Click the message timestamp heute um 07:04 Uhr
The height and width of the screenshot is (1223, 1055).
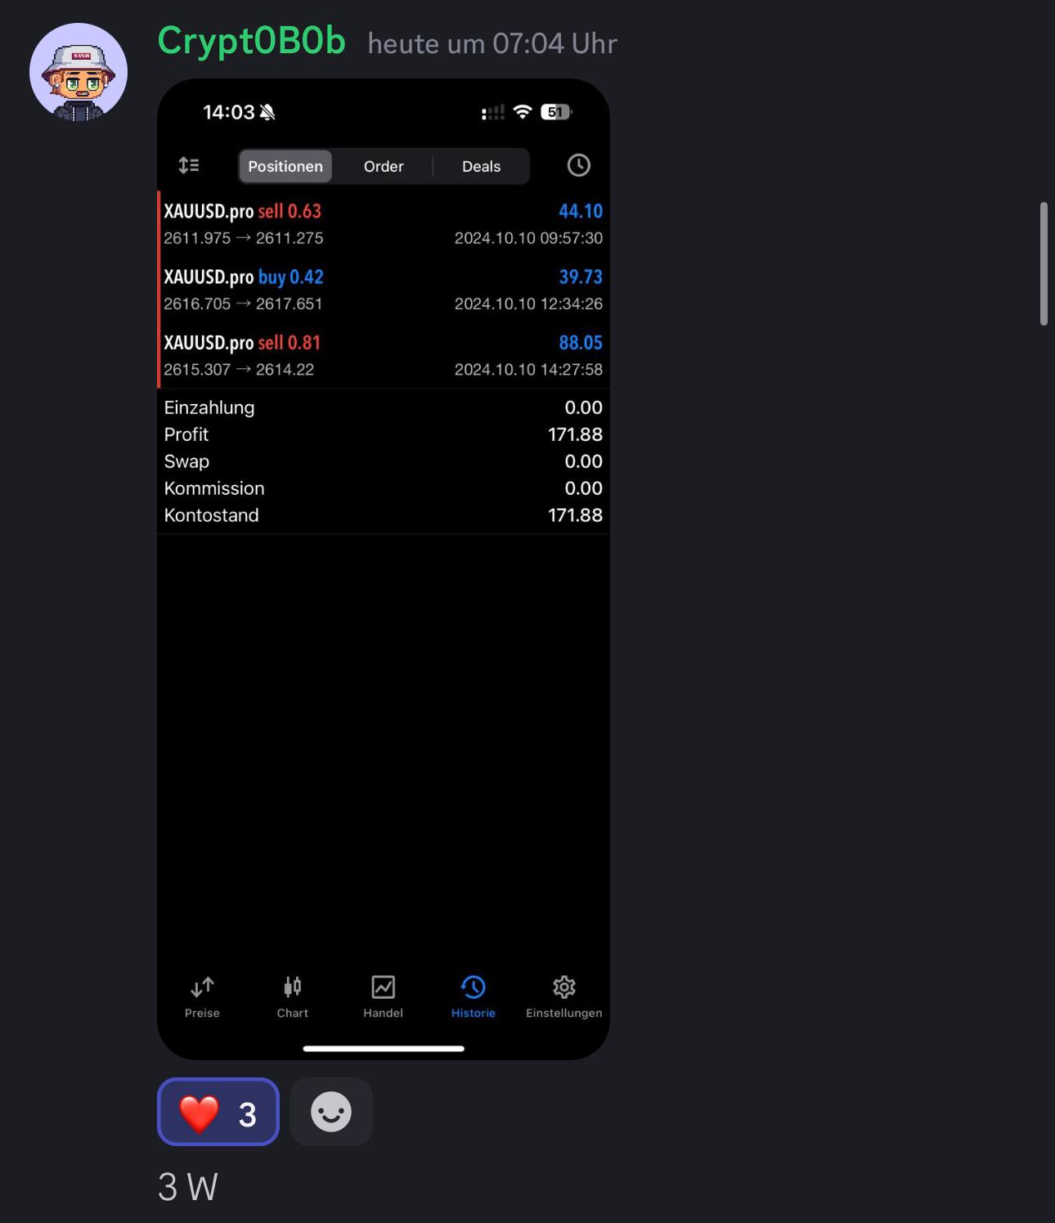tap(492, 43)
